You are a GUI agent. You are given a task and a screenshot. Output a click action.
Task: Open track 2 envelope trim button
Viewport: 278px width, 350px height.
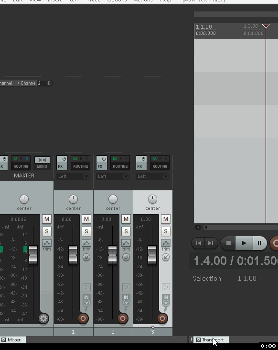pyautogui.click(x=126, y=243)
